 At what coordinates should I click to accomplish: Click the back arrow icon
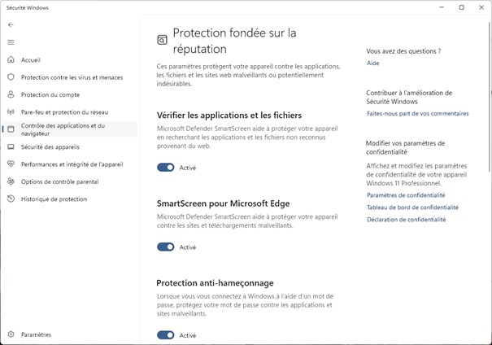click(11, 24)
